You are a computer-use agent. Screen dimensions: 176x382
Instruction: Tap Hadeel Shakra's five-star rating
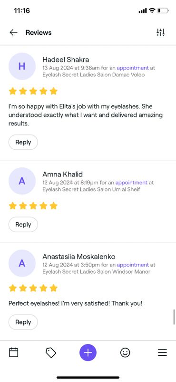33,92
